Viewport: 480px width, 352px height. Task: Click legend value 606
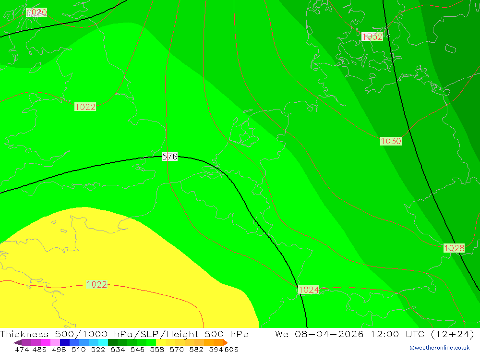[x=231, y=350]
